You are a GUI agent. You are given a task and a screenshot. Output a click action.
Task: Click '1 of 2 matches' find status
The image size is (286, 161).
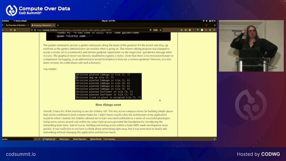coord(109,139)
